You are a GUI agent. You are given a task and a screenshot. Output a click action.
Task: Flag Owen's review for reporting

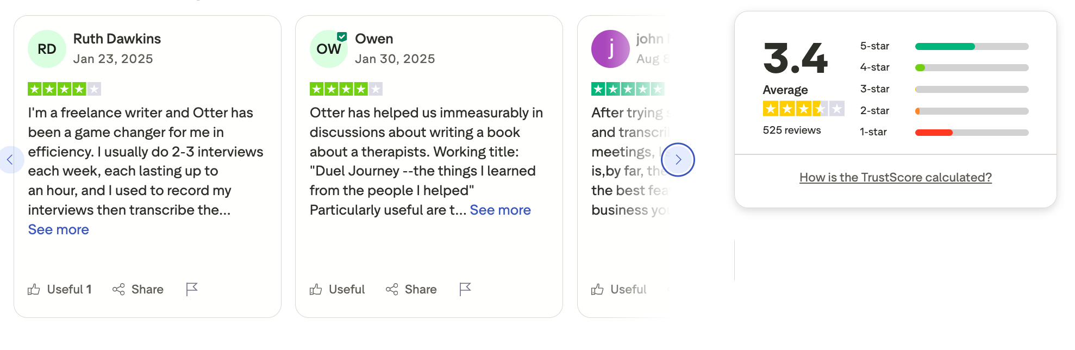click(x=466, y=289)
